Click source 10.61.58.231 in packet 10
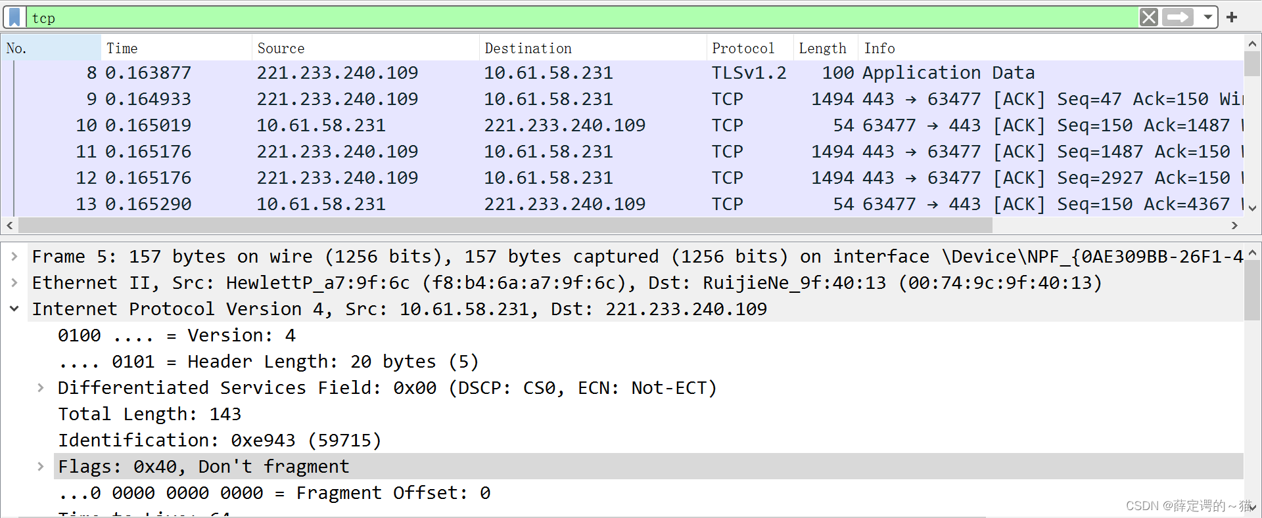 click(x=321, y=125)
